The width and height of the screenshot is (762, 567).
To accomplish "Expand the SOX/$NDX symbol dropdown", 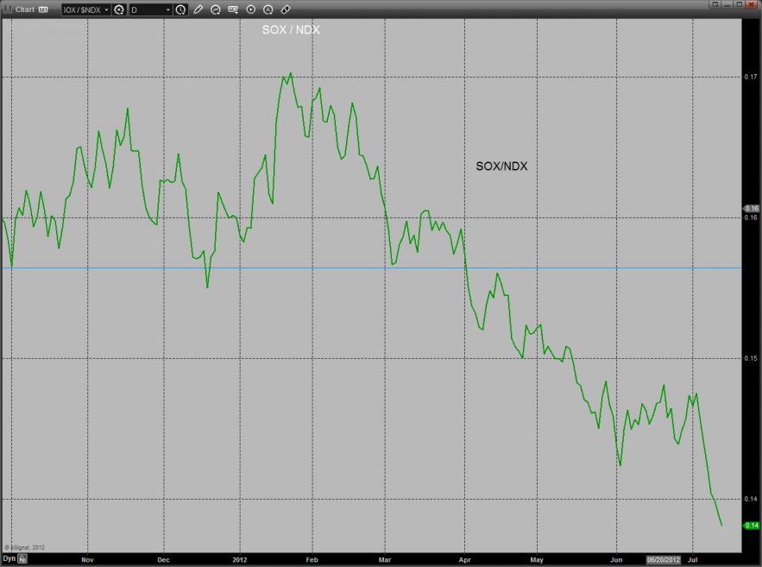I will (106, 9).
